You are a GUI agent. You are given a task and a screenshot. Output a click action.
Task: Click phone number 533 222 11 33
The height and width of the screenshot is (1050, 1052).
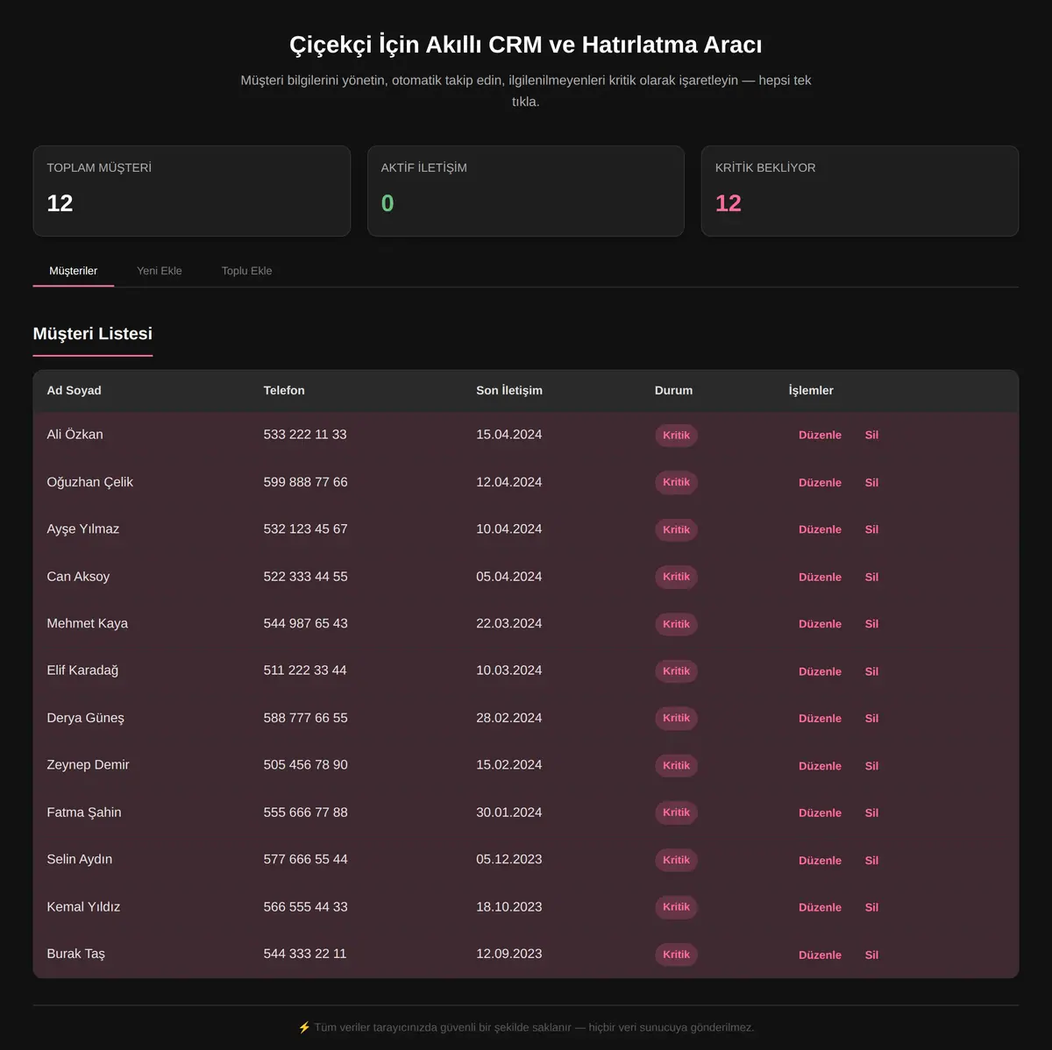[305, 435]
